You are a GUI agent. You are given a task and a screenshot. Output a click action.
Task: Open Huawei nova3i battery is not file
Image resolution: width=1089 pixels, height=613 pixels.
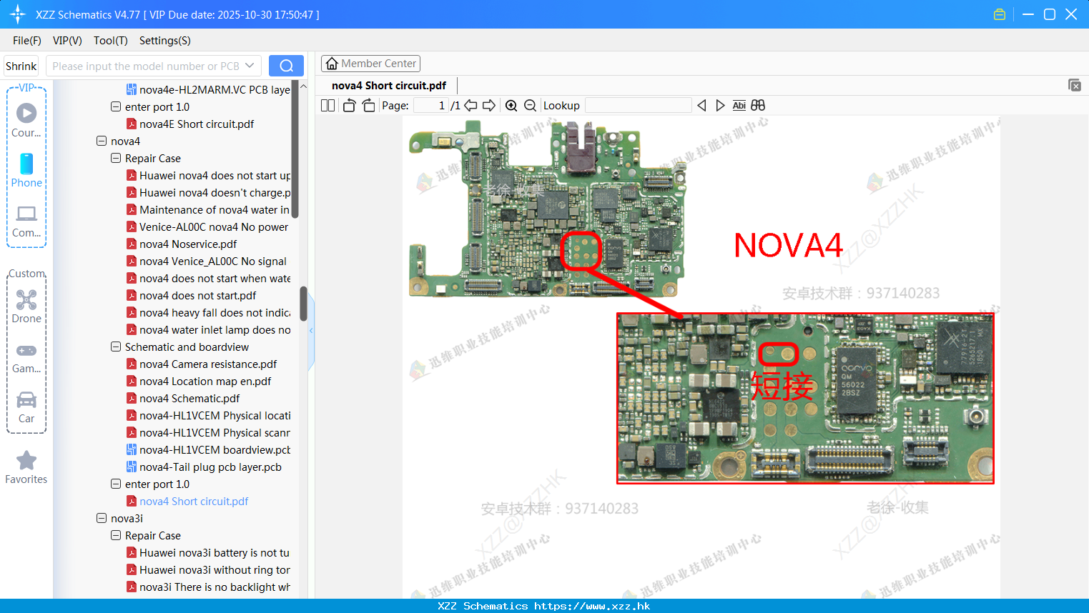click(x=215, y=553)
